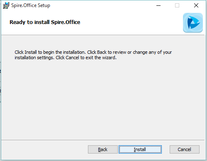Click the 'Click Install to begin' instruction text
Viewport: 207px width, 161px height.
pos(93,55)
